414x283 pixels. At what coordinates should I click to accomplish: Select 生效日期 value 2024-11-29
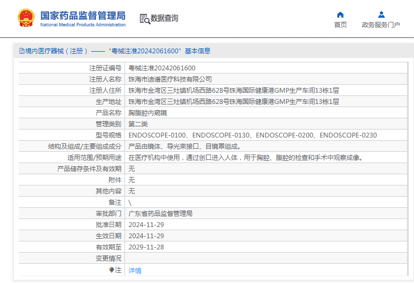(146, 236)
